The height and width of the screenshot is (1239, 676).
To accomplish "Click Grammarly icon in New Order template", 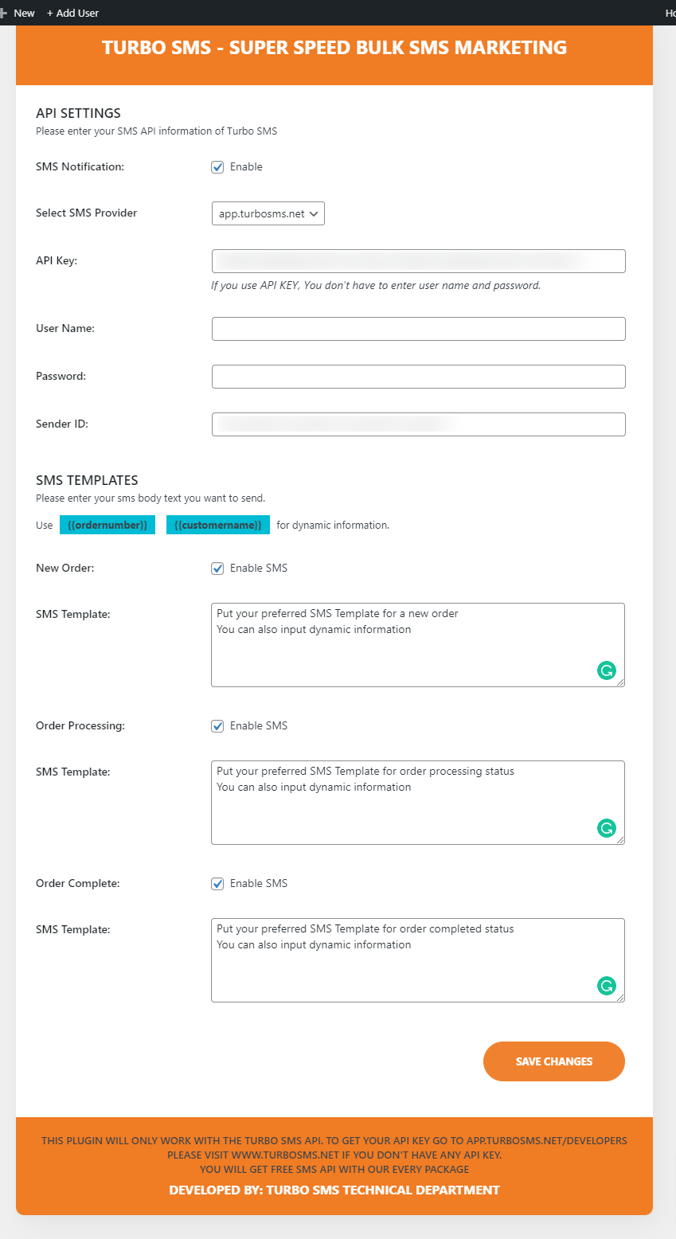I will [607, 670].
